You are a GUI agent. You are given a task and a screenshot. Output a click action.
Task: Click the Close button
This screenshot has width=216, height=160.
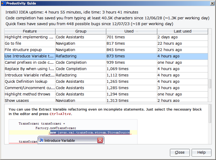[180, 152]
